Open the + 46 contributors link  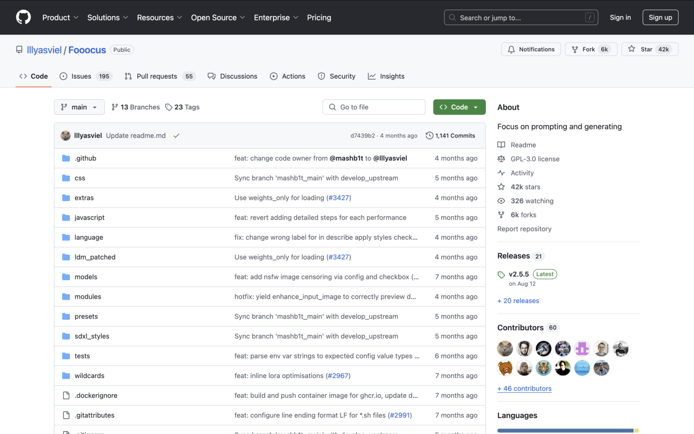coord(524,388)
